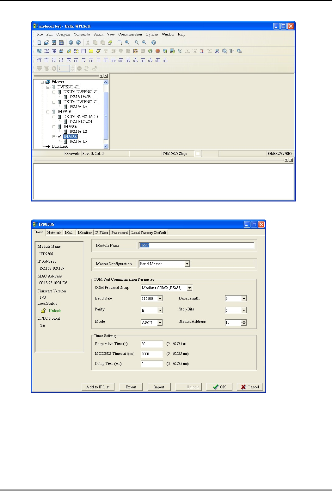The image size is (332, 491).
Task: Click the F9 ladder symbol icon
Action: pyautogui.click(x=98, y=60)
